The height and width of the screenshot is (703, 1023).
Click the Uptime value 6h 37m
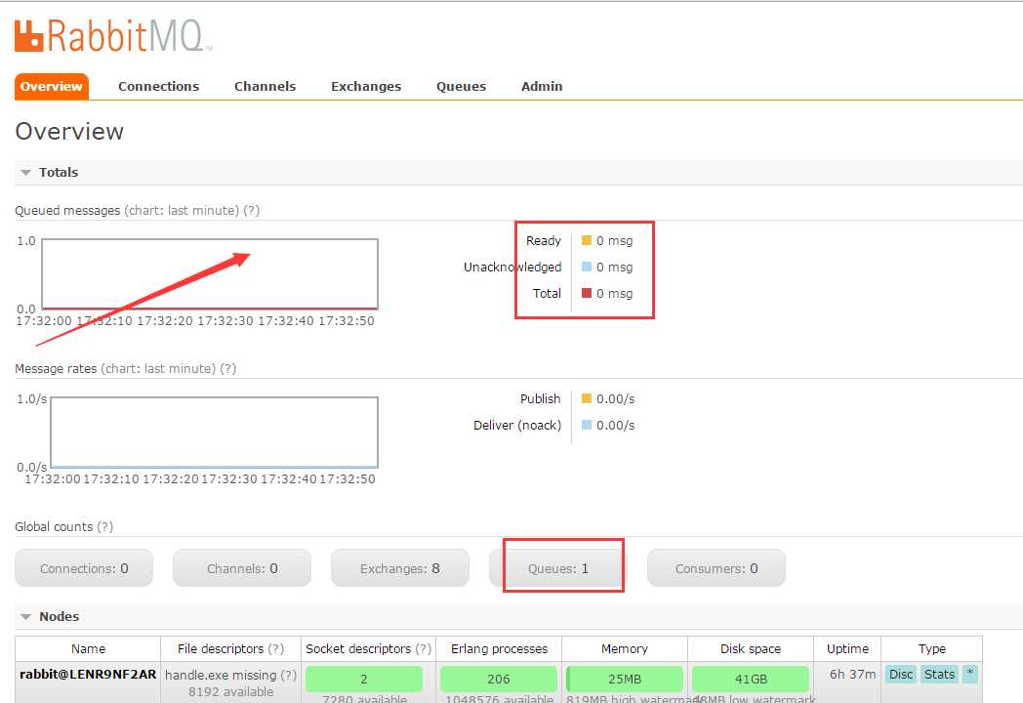[852, 674]
